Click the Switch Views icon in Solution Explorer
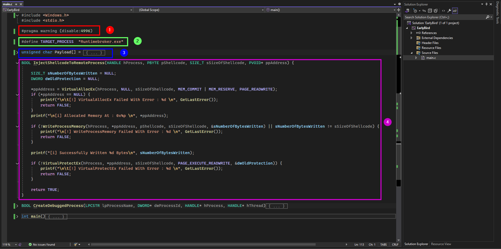501x249 pixels. 407,11
